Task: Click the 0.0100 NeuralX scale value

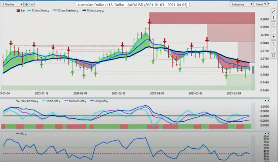Action: pyautogui.click(x=265, y=106)
